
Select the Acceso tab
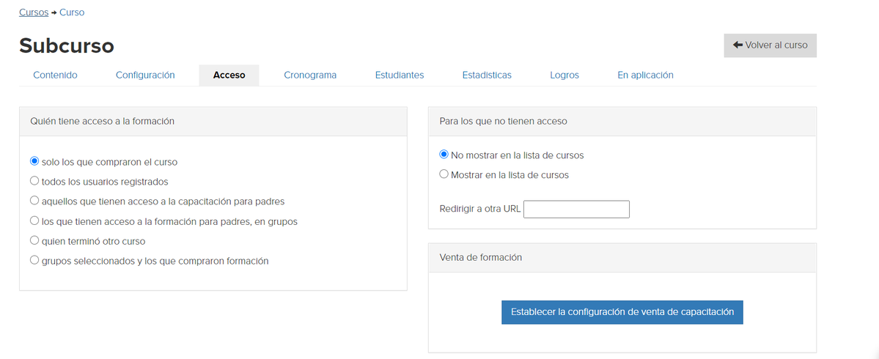[229, 75]
